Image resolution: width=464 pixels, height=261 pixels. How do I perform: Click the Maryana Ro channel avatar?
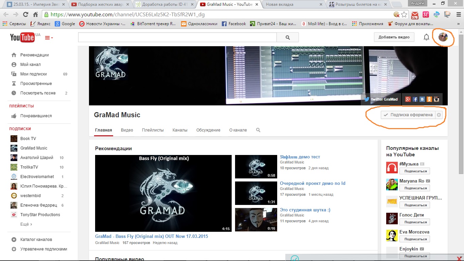pyautogui.click(x=392, y=185)
